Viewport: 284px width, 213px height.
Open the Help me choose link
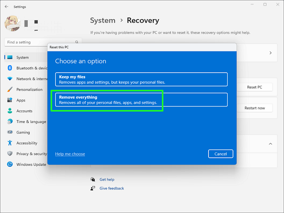(70, 154)
